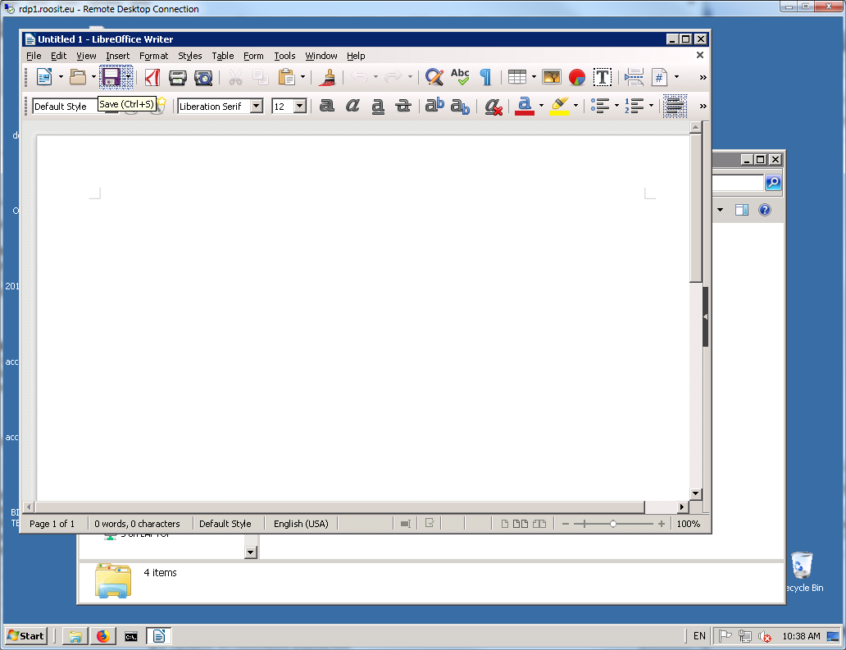Insert a text box
Screen dimensions: 846x650
point(603,77)
